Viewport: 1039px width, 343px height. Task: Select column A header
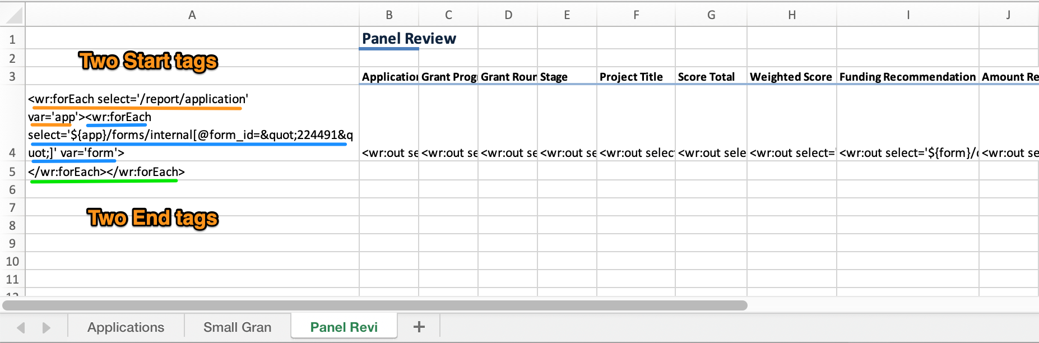point(192,15)
